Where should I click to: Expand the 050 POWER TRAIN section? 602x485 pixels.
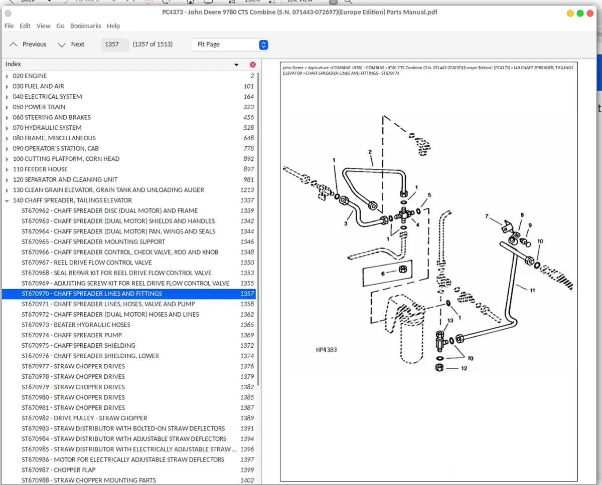(x=7, y=107)
